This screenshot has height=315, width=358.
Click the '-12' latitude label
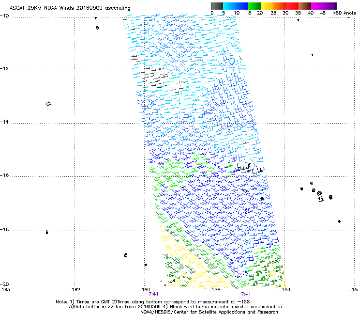pos(4,69)
